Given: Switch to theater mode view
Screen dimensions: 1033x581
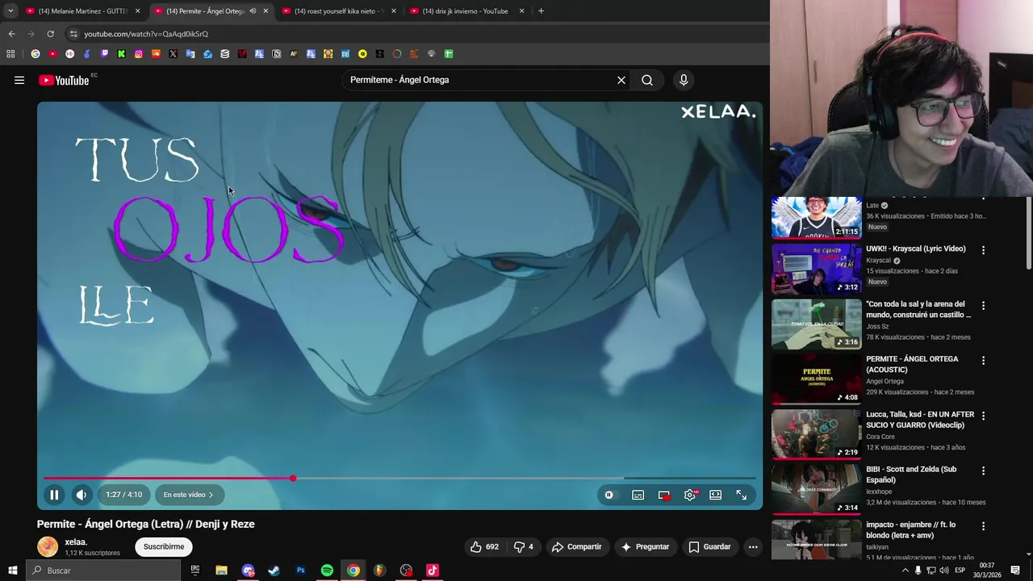Looking at the screenshot, I should [715, 495].
